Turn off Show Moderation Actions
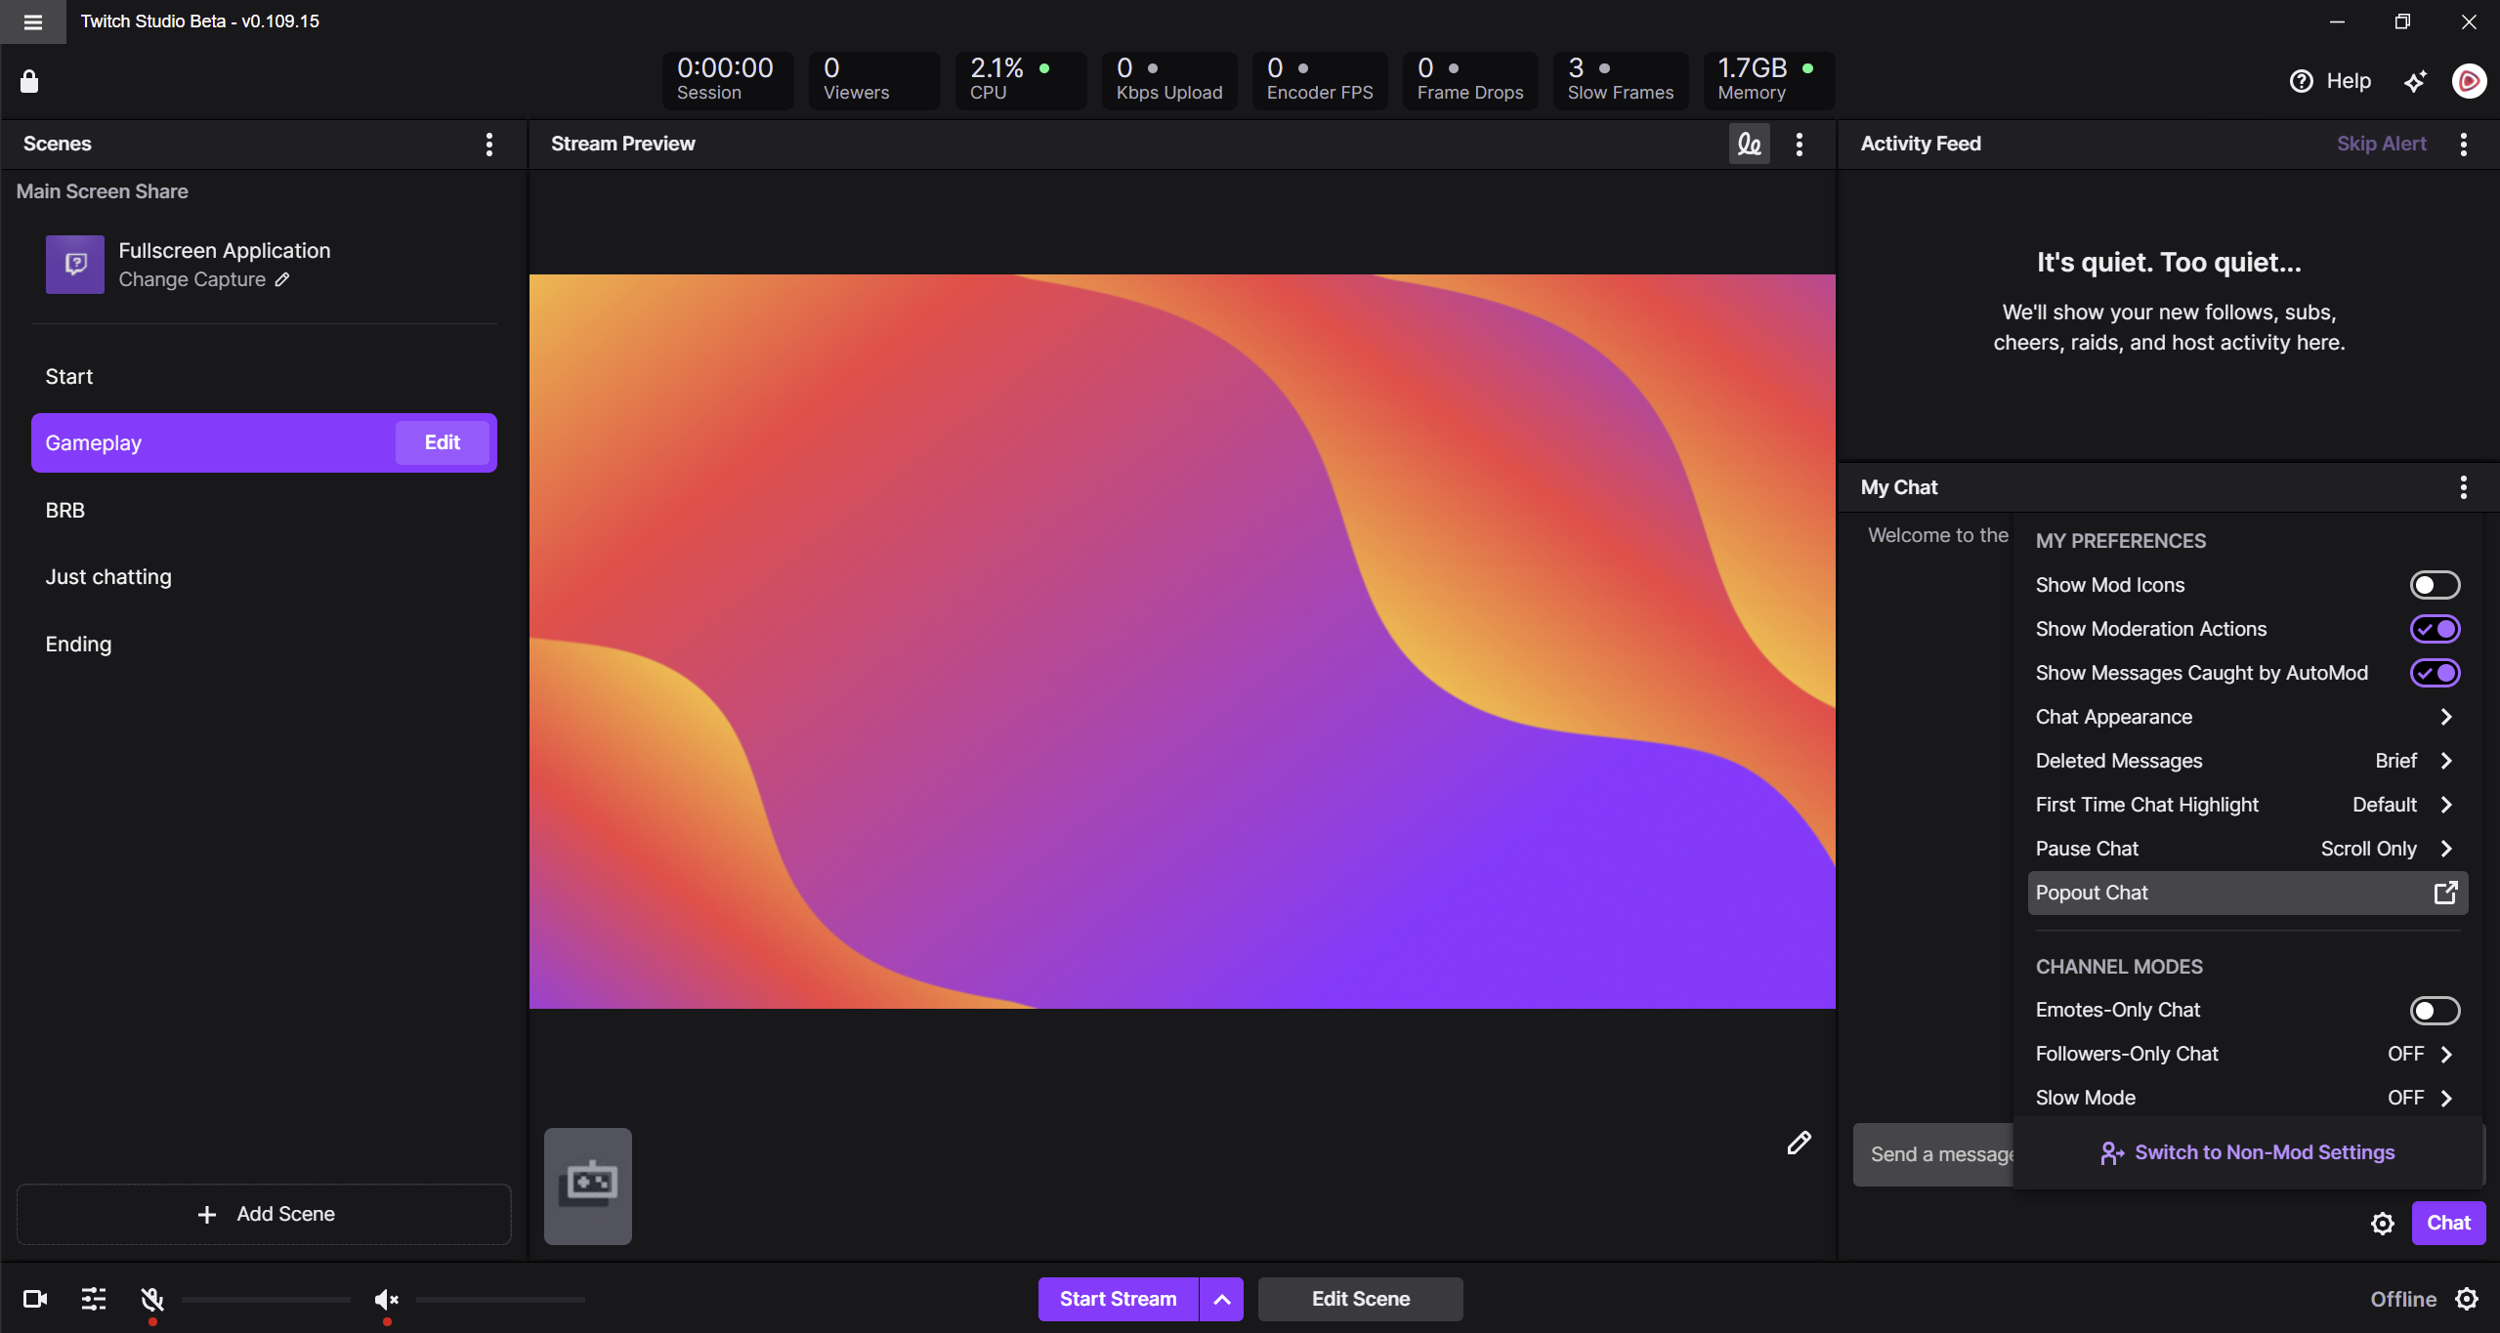 point(2434,629)
